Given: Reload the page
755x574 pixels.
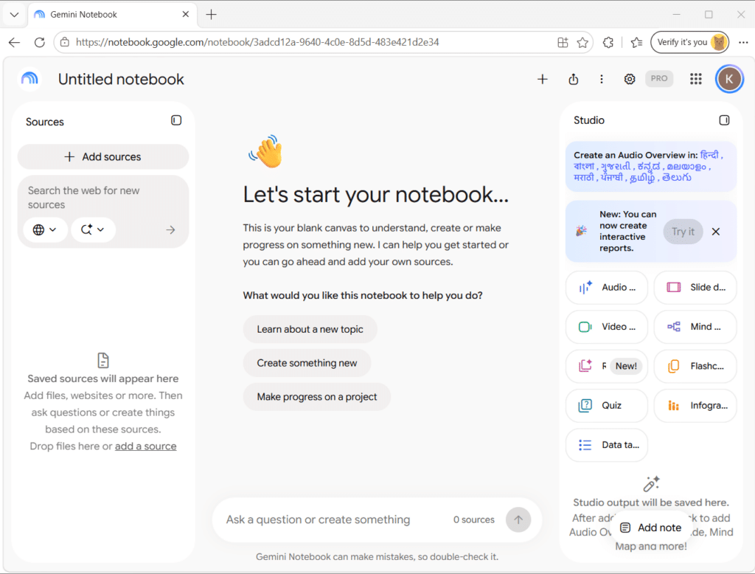Looking at the screenshot, I should pos(40,42).
